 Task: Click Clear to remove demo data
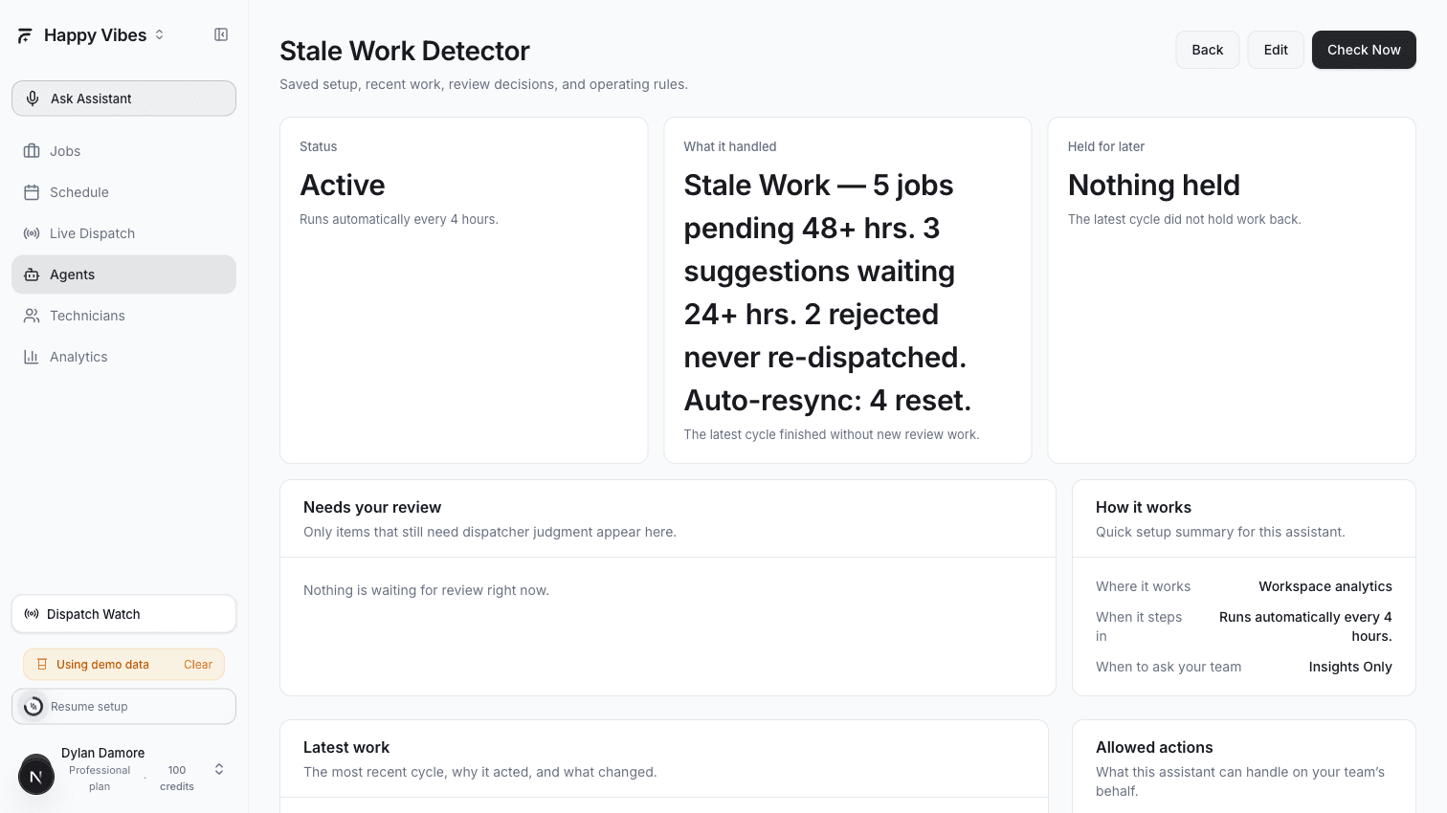pyautogui.click(x=198, y=664)
